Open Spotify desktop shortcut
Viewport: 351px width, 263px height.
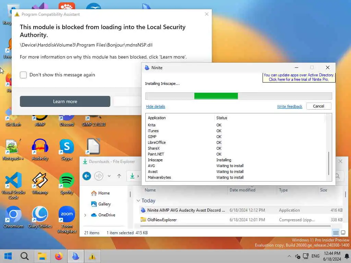point(67,183)
